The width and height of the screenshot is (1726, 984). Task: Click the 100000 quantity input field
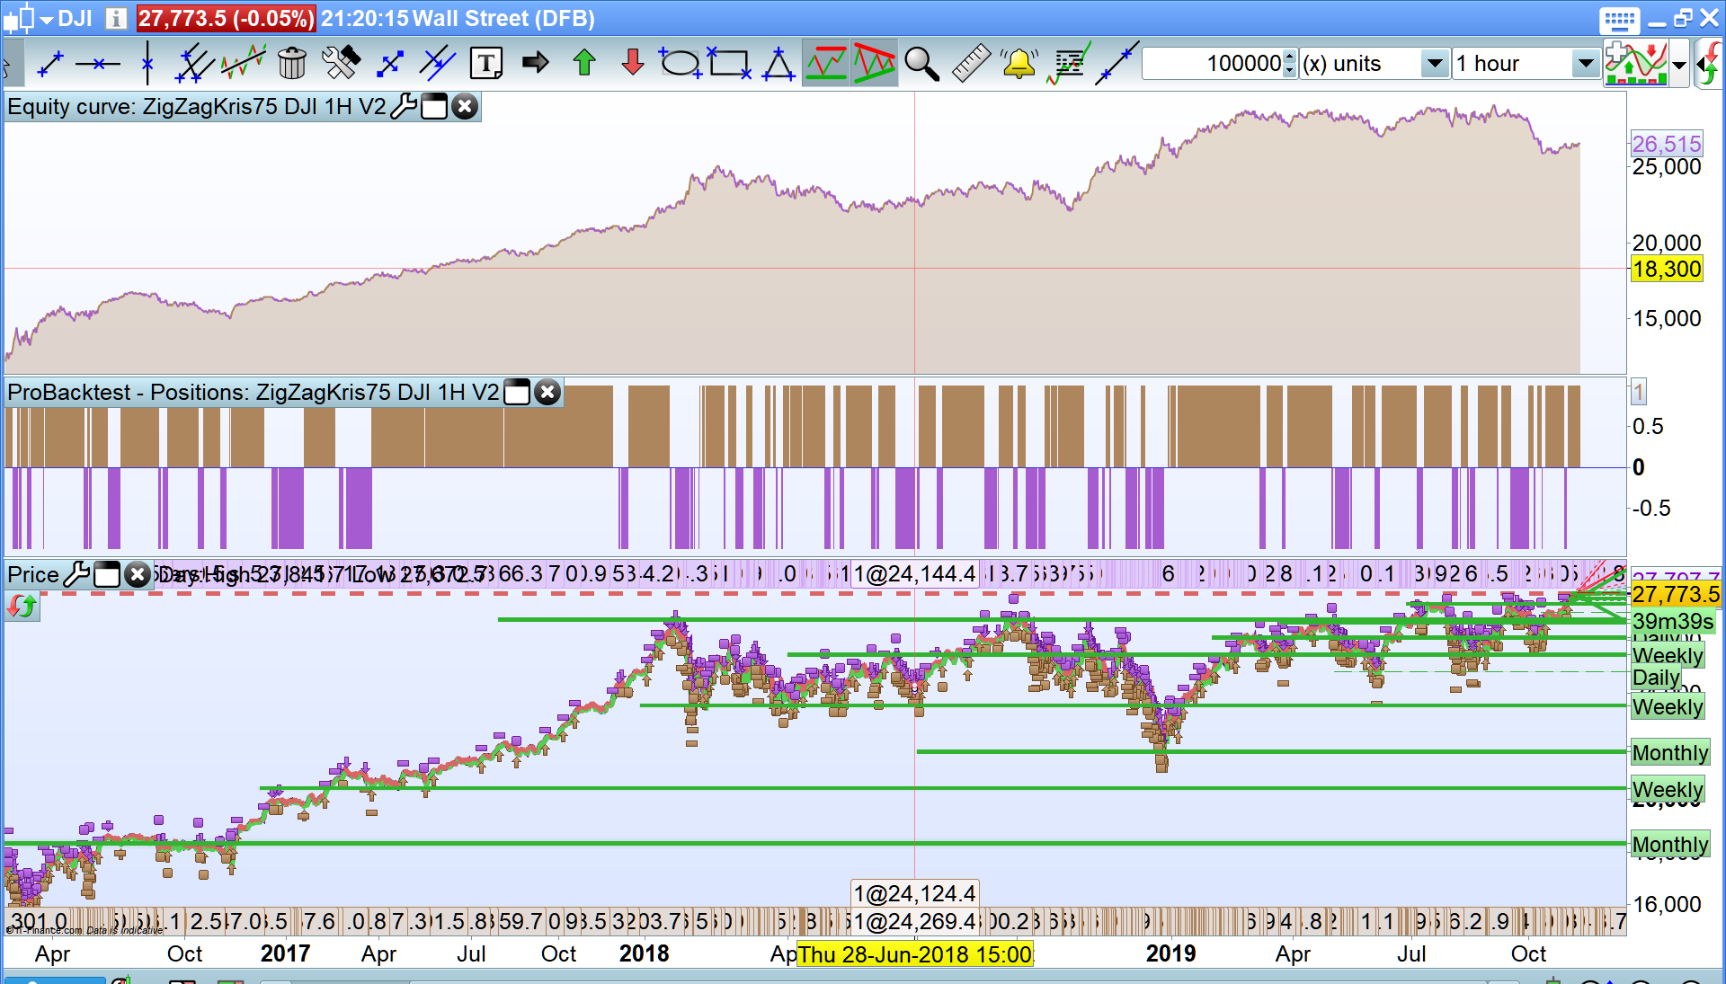tap(1214, 64)
